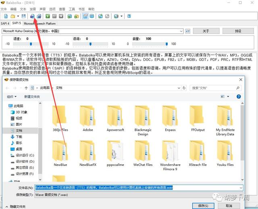The height and width of the screenshot is (209, 258).
Task: Switch to the SAPI 5 tab
Action: point(17,23)
